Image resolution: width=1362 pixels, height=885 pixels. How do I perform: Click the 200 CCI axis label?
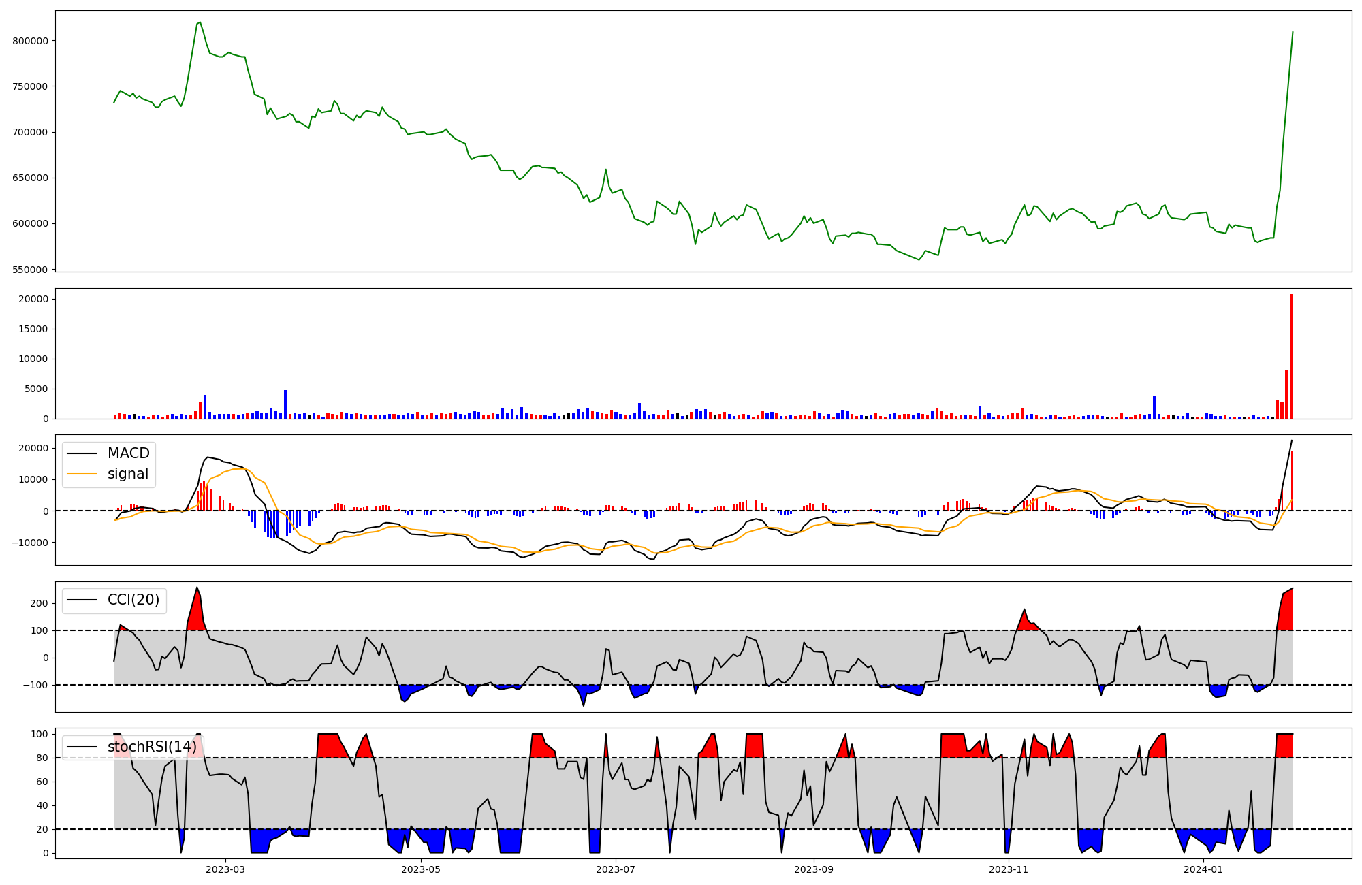coord(39,603)
